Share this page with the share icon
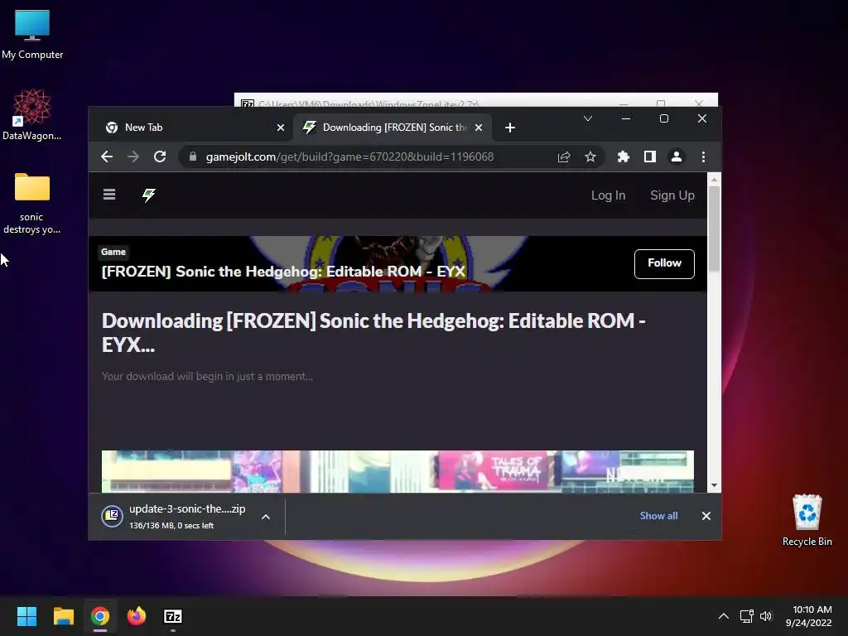The image size is (848, 636). 563,157
